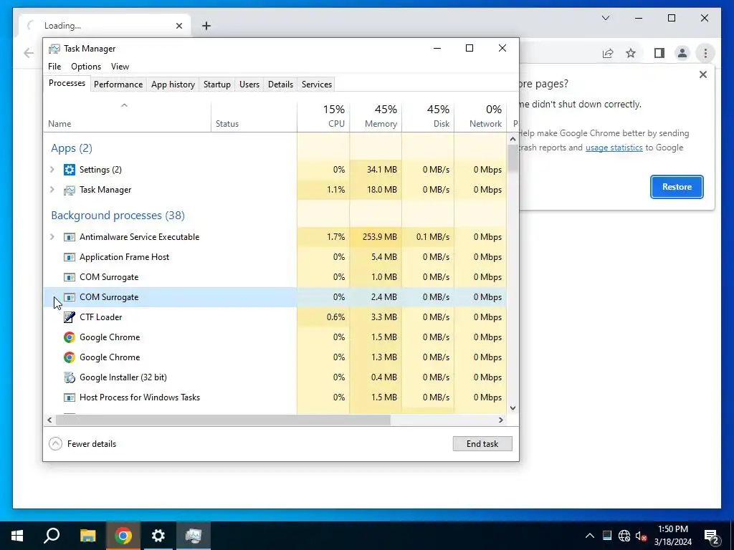Open the notification center icon
The image size is (734, 550).
click(x=712, y=536)
